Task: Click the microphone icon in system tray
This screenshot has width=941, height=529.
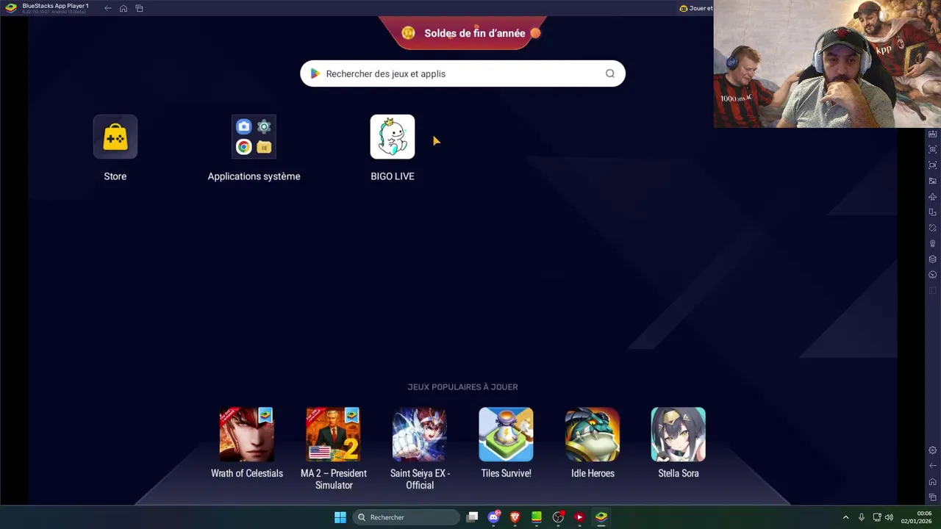Action: point(861,517)
